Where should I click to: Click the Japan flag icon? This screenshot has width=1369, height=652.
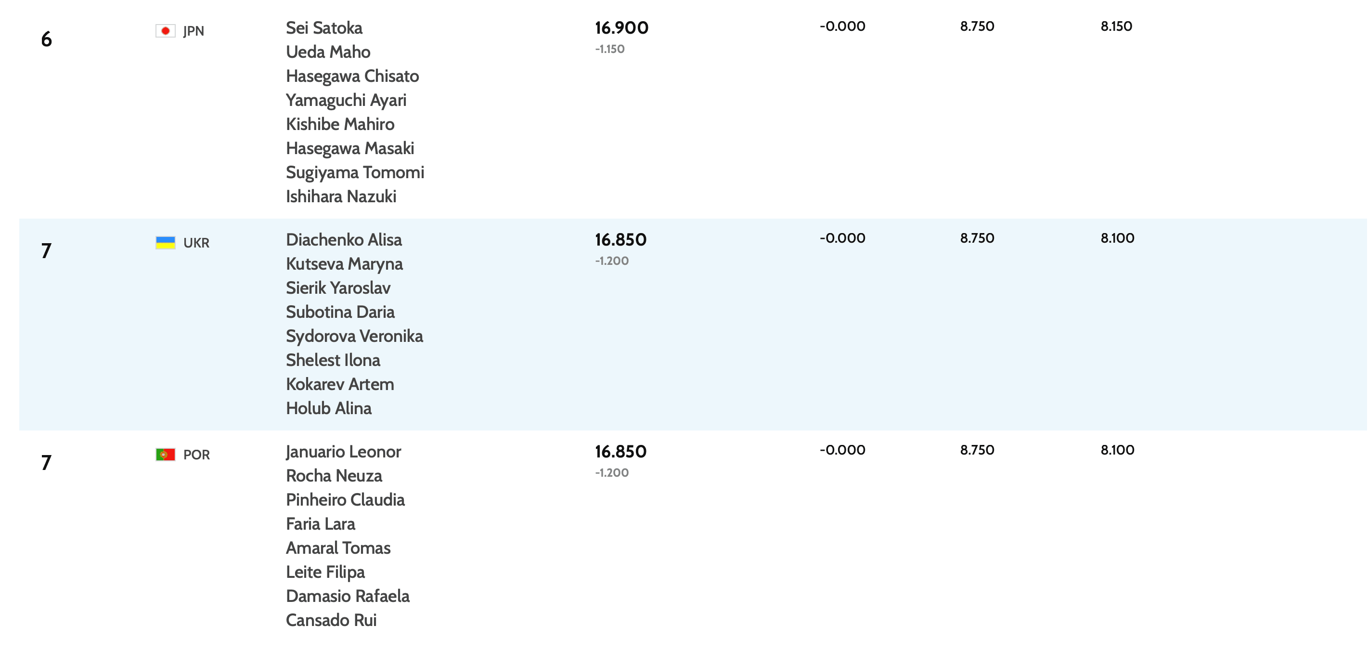165,31
